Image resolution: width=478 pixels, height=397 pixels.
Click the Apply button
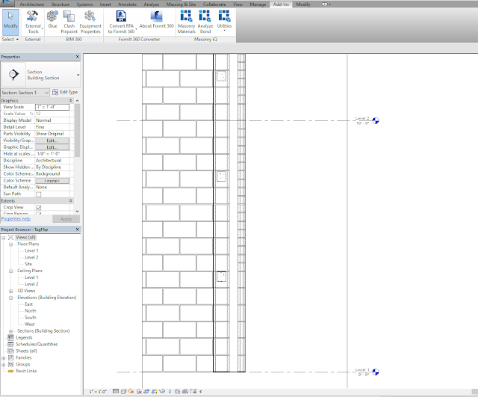[66, 219]
